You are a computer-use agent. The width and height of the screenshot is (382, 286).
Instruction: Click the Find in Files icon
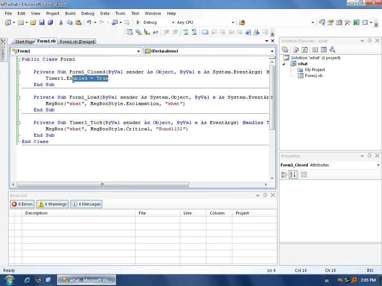pos(242,22)
